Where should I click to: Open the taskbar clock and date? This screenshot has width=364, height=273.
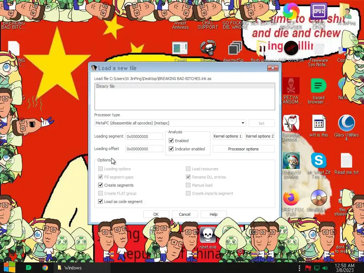(x=345, y=268)
